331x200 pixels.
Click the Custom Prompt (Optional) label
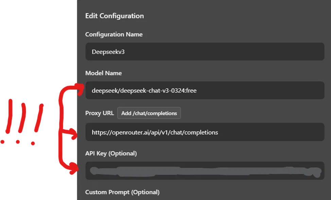[x=122, y=192]
